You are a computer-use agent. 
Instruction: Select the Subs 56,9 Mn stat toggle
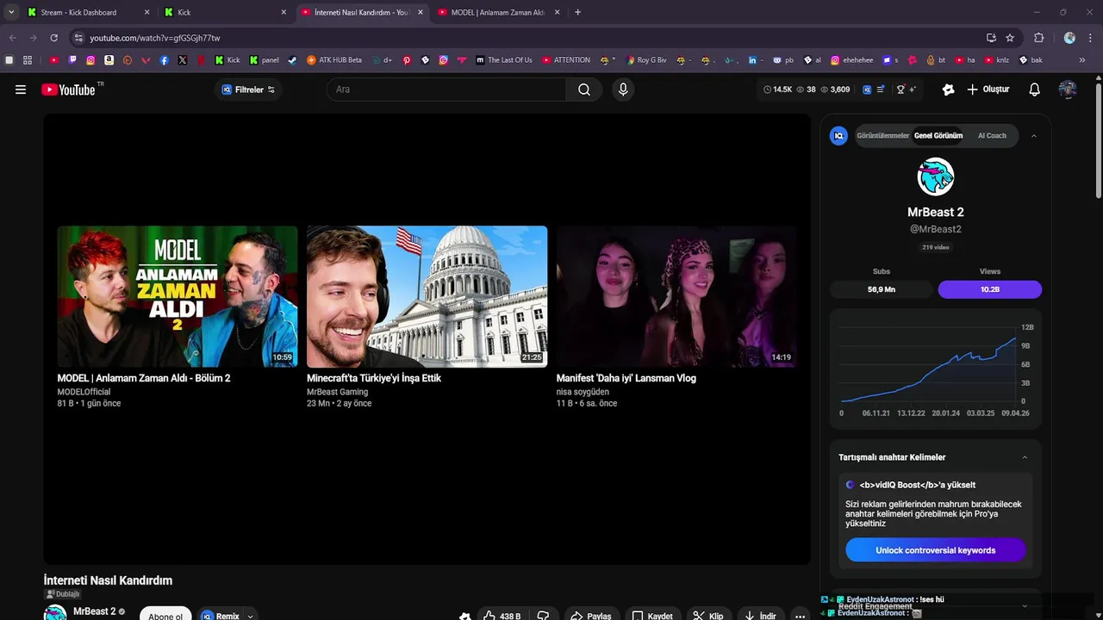[881, 289]
